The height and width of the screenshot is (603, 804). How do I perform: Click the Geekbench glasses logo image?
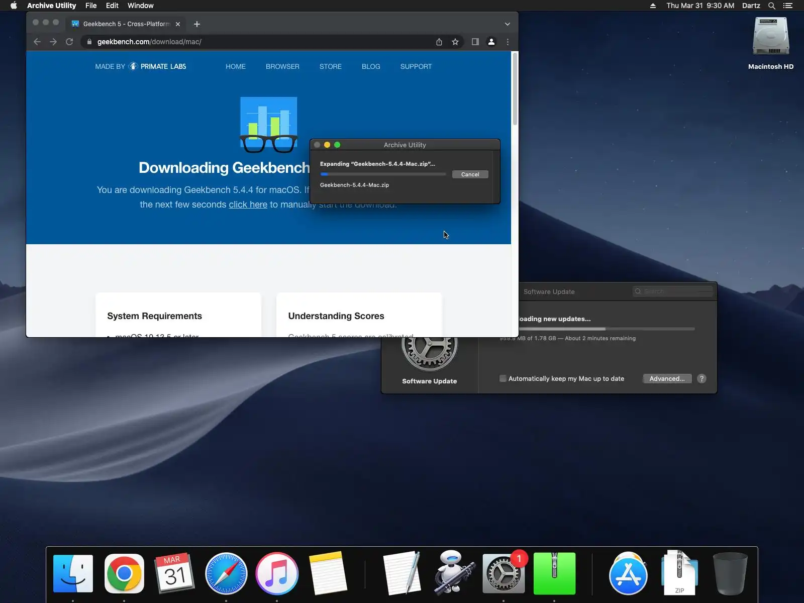[269, 125]
